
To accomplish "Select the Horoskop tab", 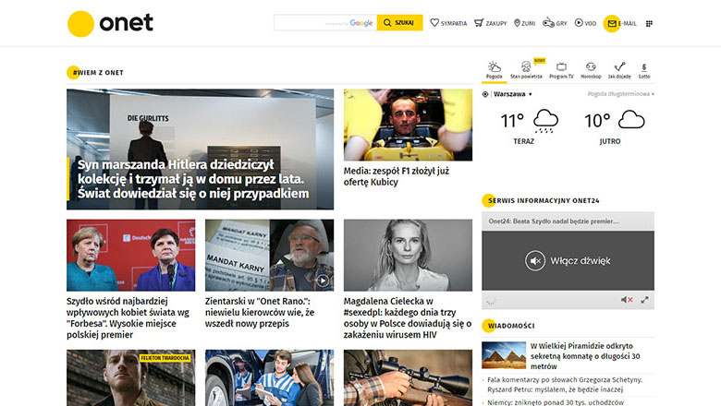I will tap(591, 70).
